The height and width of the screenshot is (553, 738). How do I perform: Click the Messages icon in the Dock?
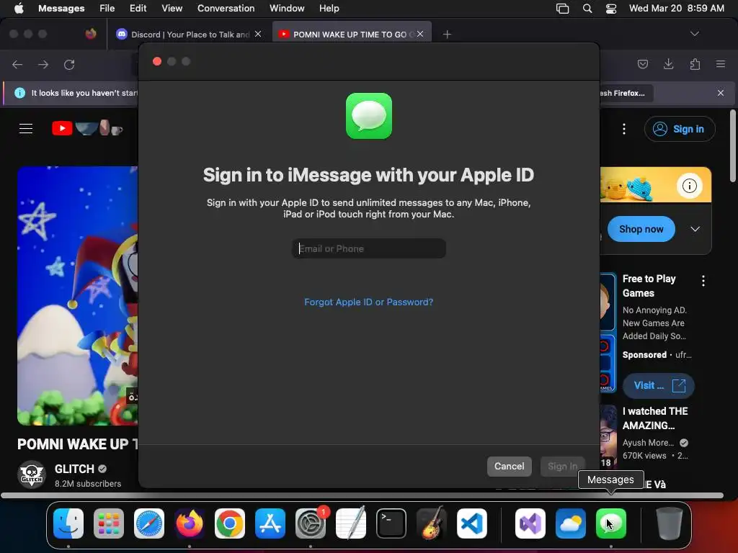(x=611, y=523)
